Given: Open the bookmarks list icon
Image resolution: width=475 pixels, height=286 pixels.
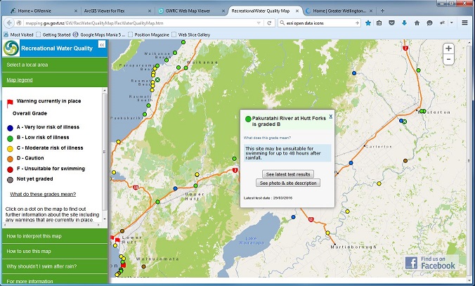Looking at the screenshot, I should (x=379, y=23).
